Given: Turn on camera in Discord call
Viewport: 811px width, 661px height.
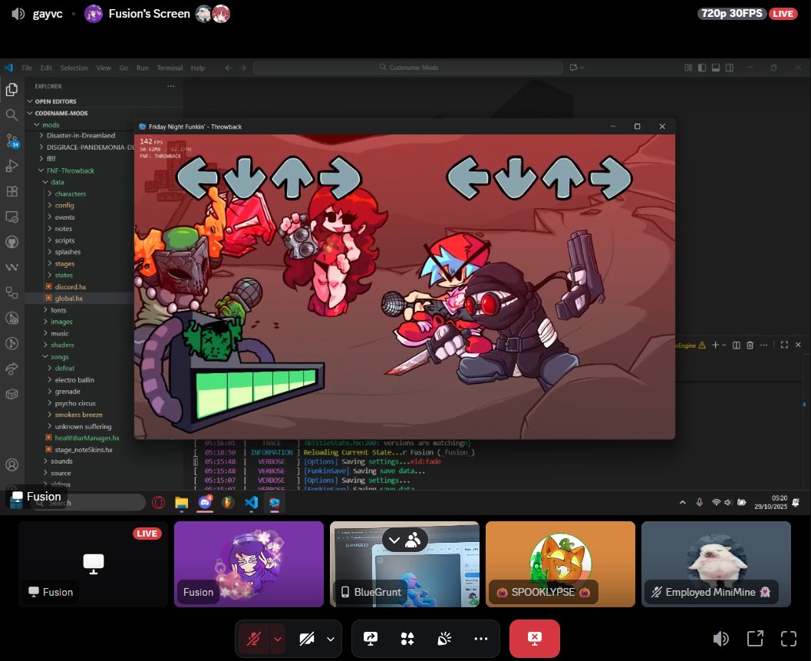Looking at the screenshot, I should pos(307,639).
